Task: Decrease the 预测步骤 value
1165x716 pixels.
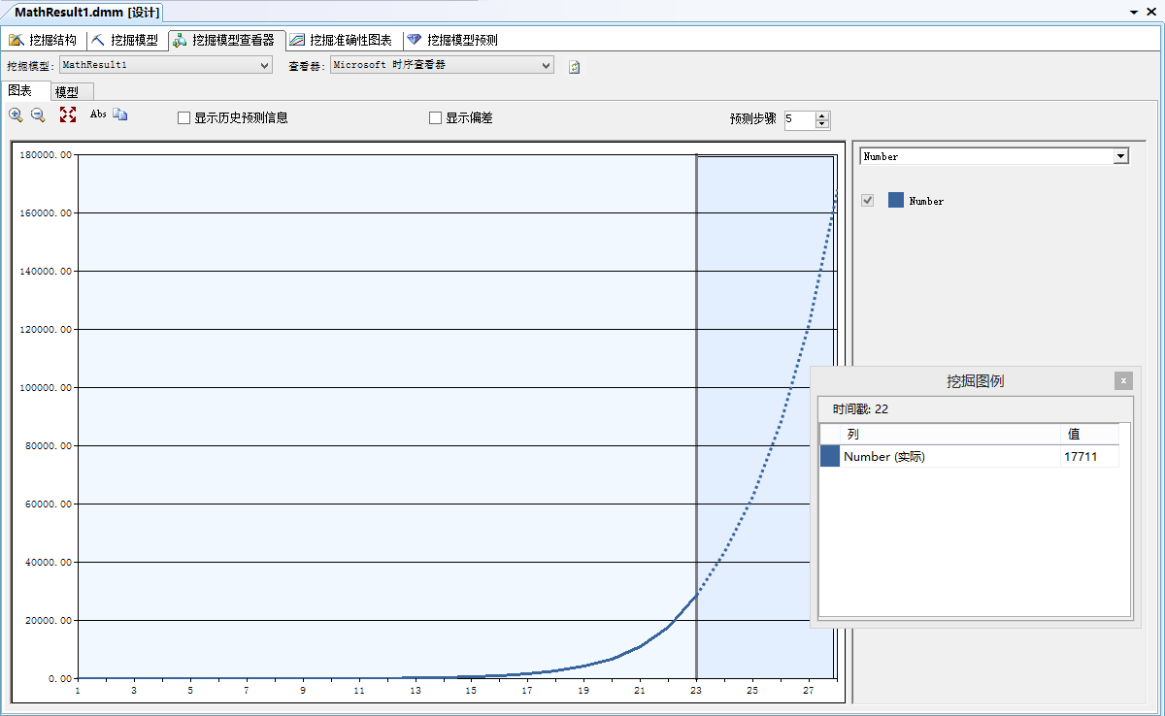Action: point(822,124)
